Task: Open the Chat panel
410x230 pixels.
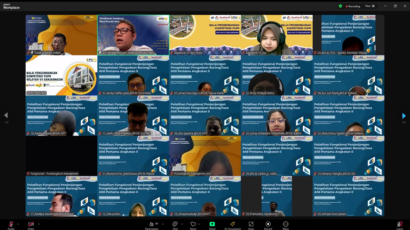Action: pos(175,225)
